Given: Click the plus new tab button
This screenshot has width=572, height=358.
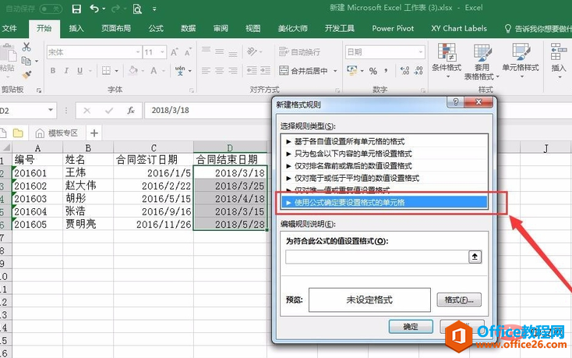Looking at the screenshot, I should (94, 133).
